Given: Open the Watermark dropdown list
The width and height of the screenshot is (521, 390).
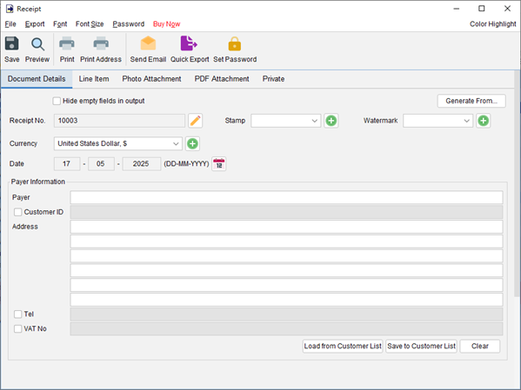Looking at the screenshot, I should [x=438, y=121].
